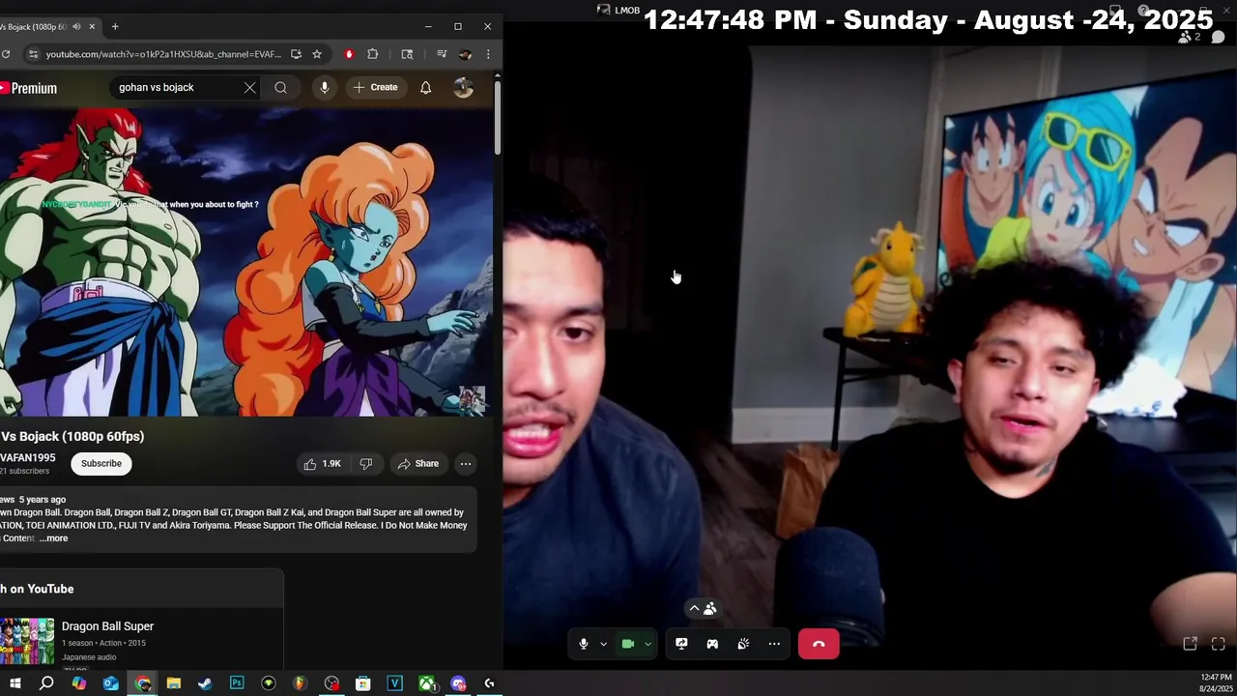
Task: Open the Windows Start menu
Action: click(14, 683)
